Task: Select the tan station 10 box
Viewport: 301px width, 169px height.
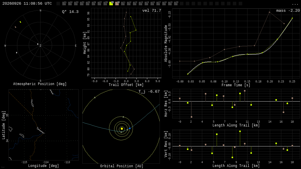Action: point(117,4)
